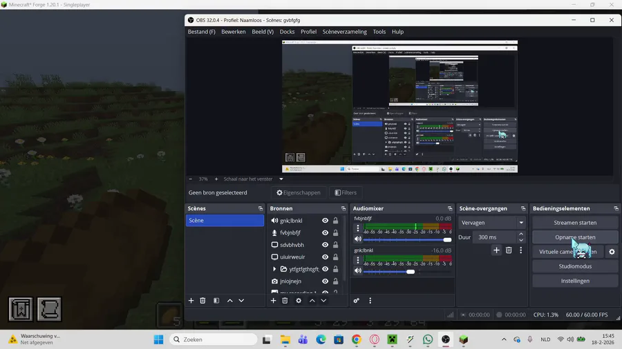
Task: Open Eigenschappen for the source
Action: click(x=299, y=192)
